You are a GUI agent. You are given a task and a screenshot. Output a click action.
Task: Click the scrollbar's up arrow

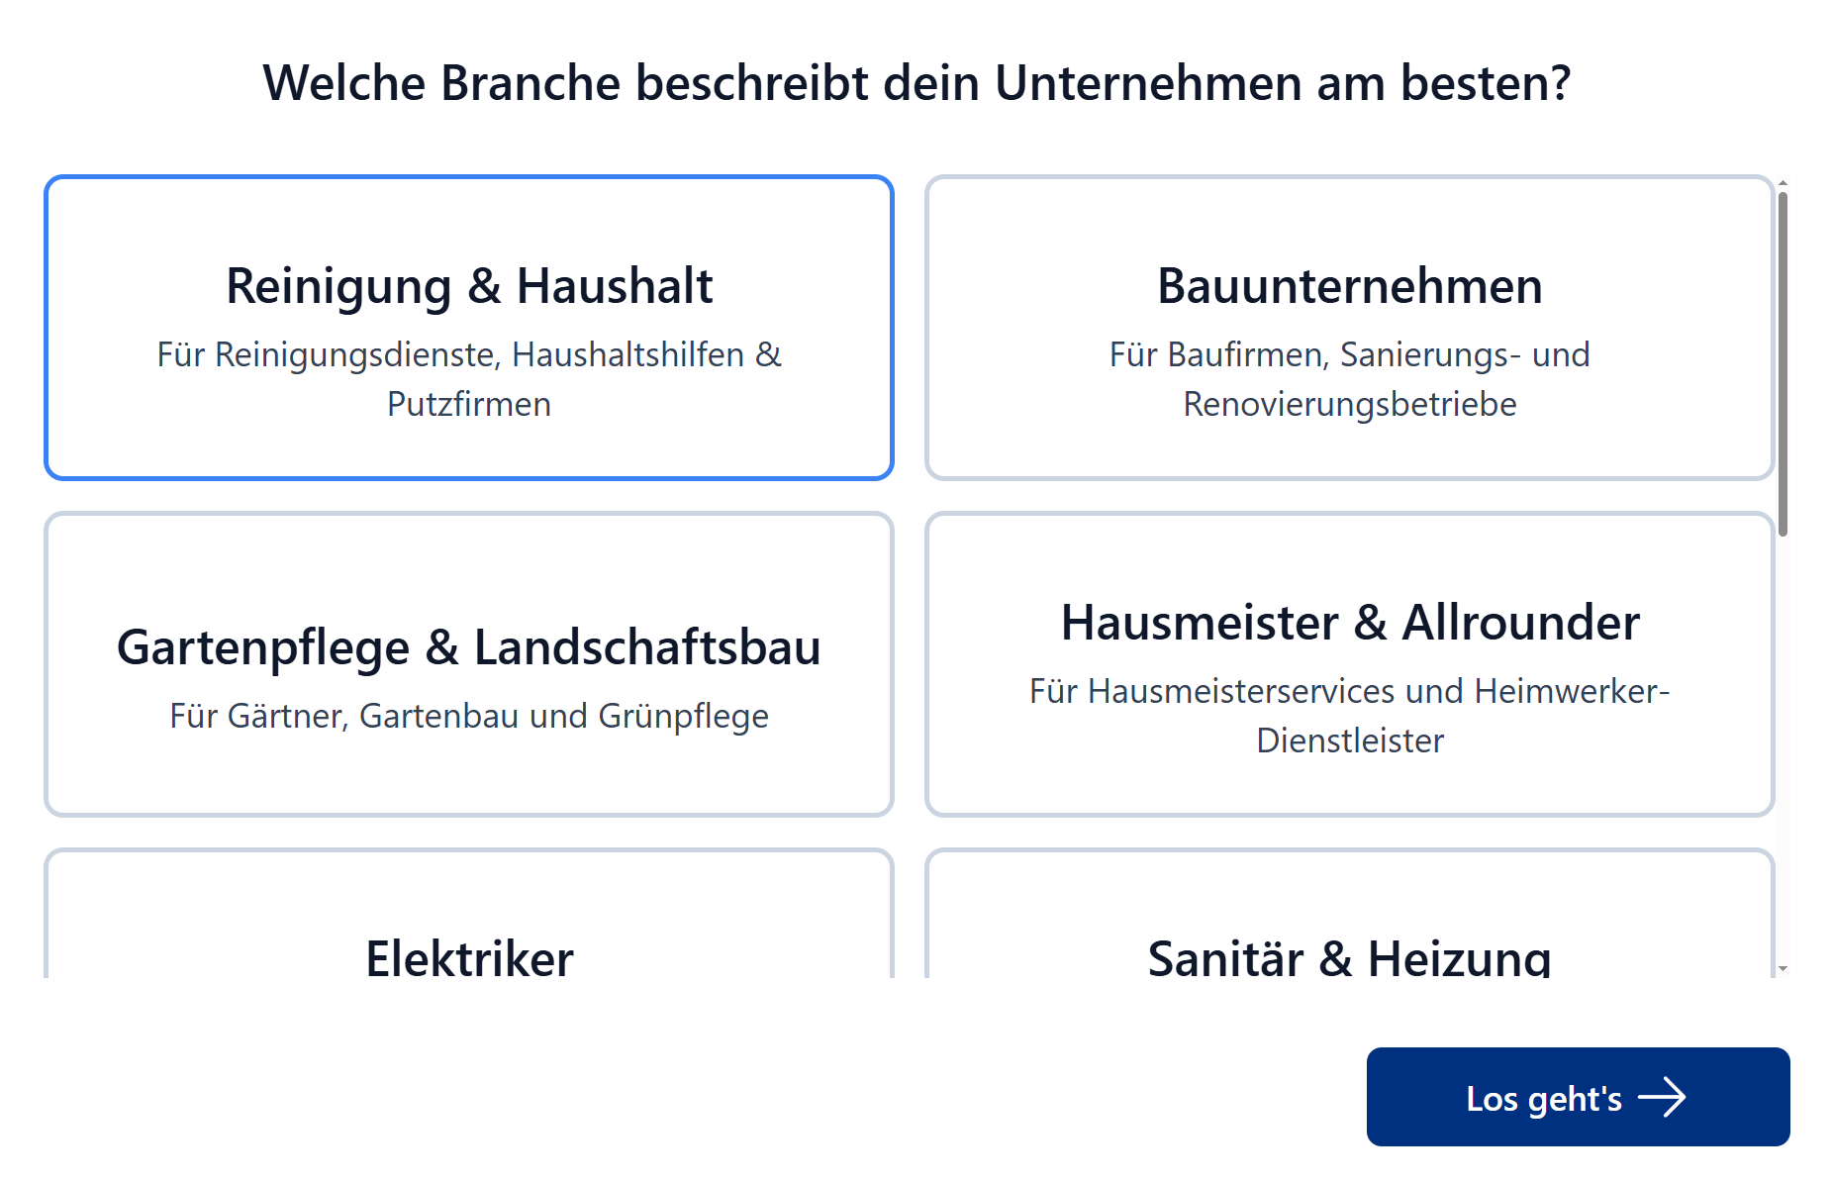(1783, 183)
